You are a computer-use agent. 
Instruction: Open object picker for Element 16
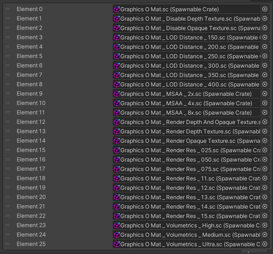tap(265, 159)
